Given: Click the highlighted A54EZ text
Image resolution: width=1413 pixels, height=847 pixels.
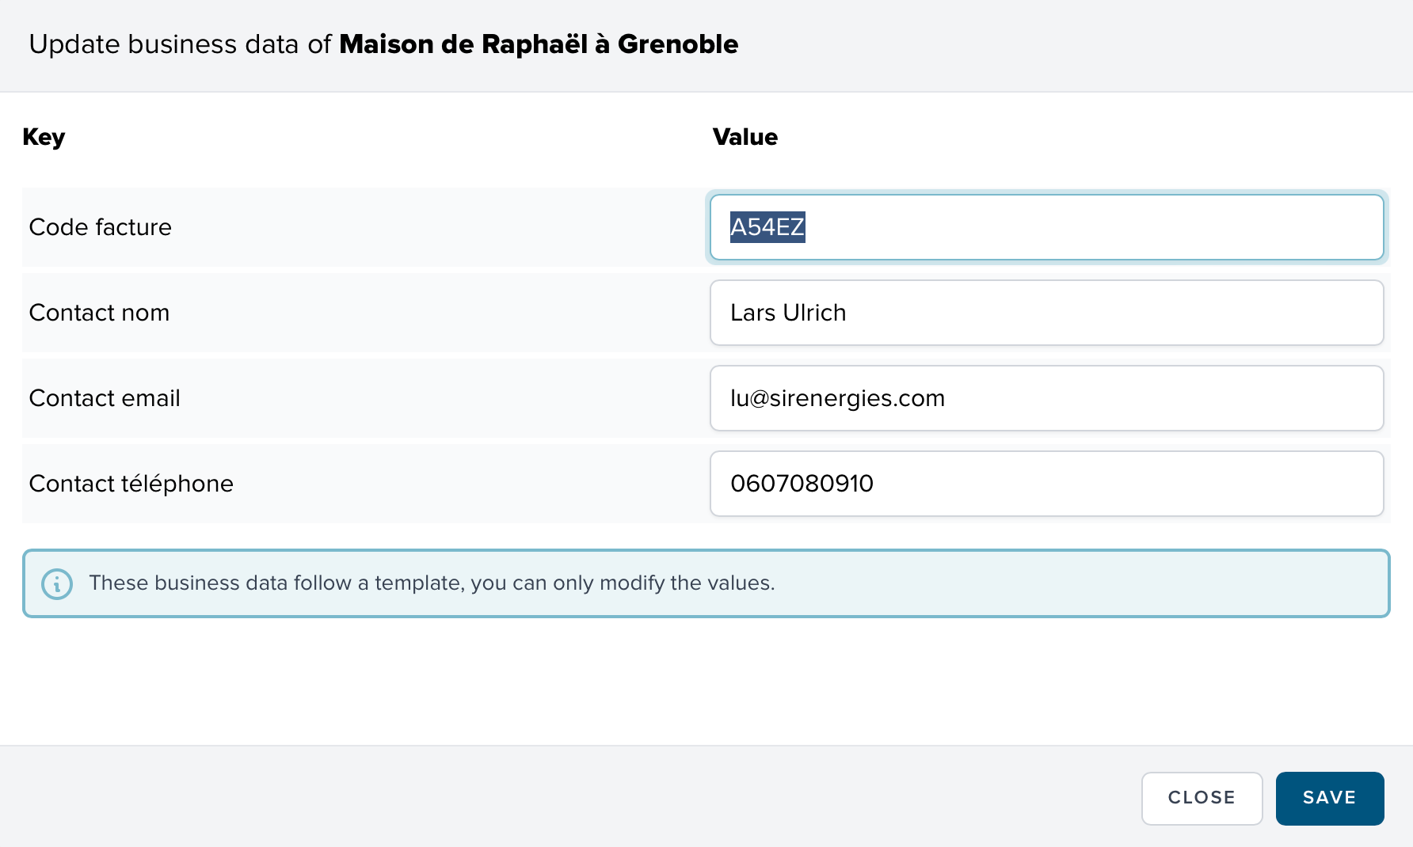Looking at the screenshot, I should pos(767,228).
